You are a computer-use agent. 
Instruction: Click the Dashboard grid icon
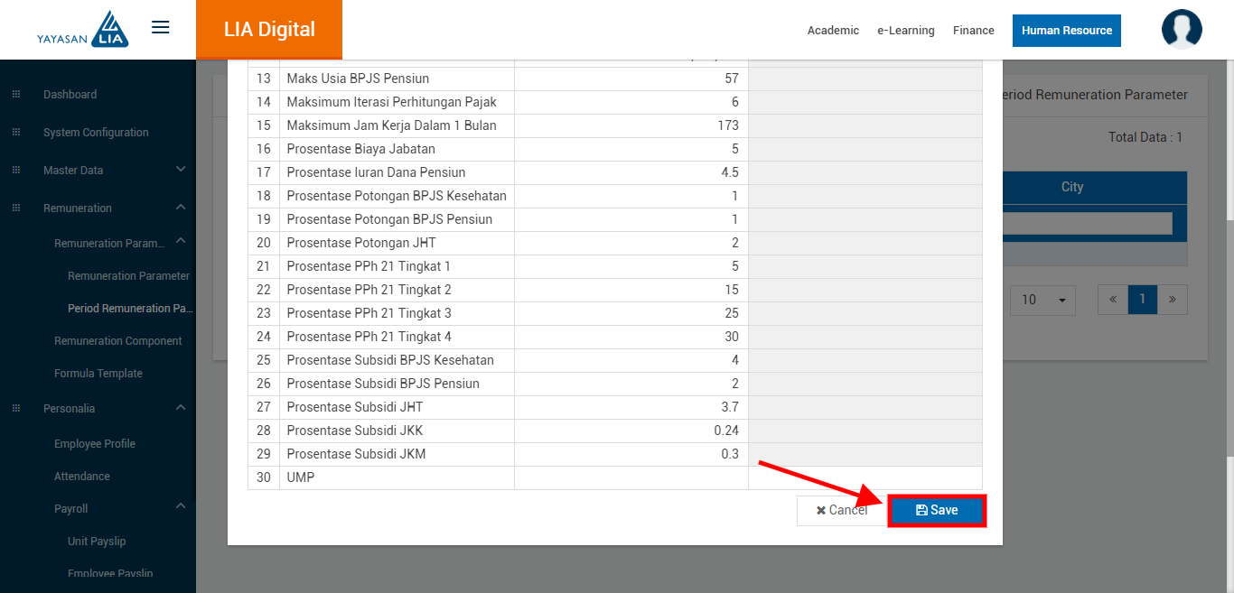coord(16,95)
